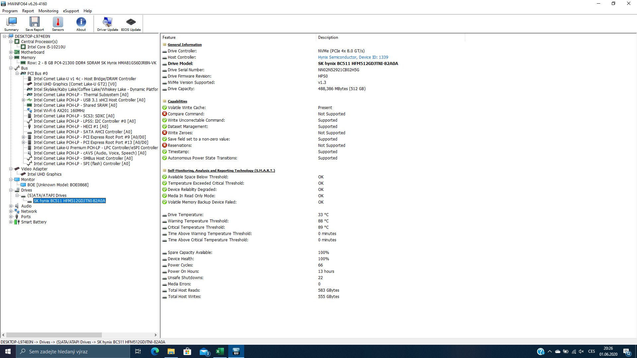Open the Report menu

28,11
